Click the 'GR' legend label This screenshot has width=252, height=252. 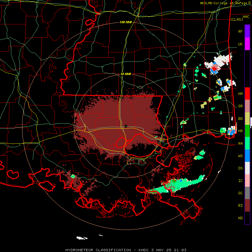click(240, 106)
